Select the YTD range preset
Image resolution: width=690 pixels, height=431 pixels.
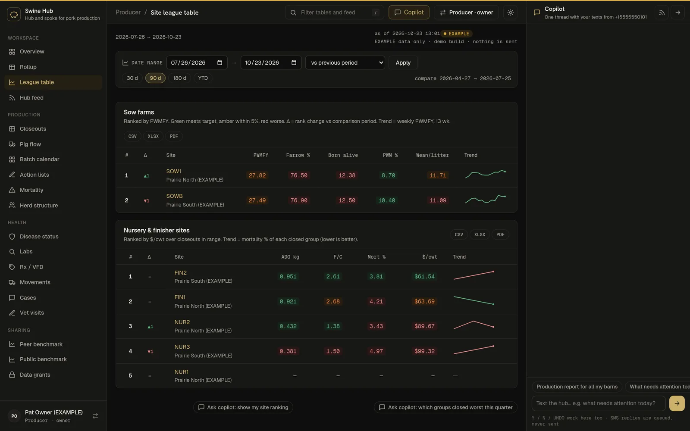point(203,78)
